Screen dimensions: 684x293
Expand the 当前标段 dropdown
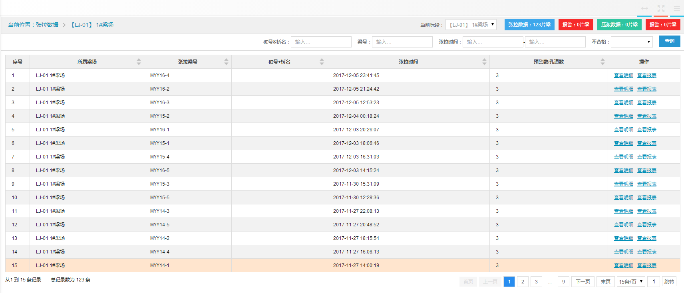pos(471,25)
